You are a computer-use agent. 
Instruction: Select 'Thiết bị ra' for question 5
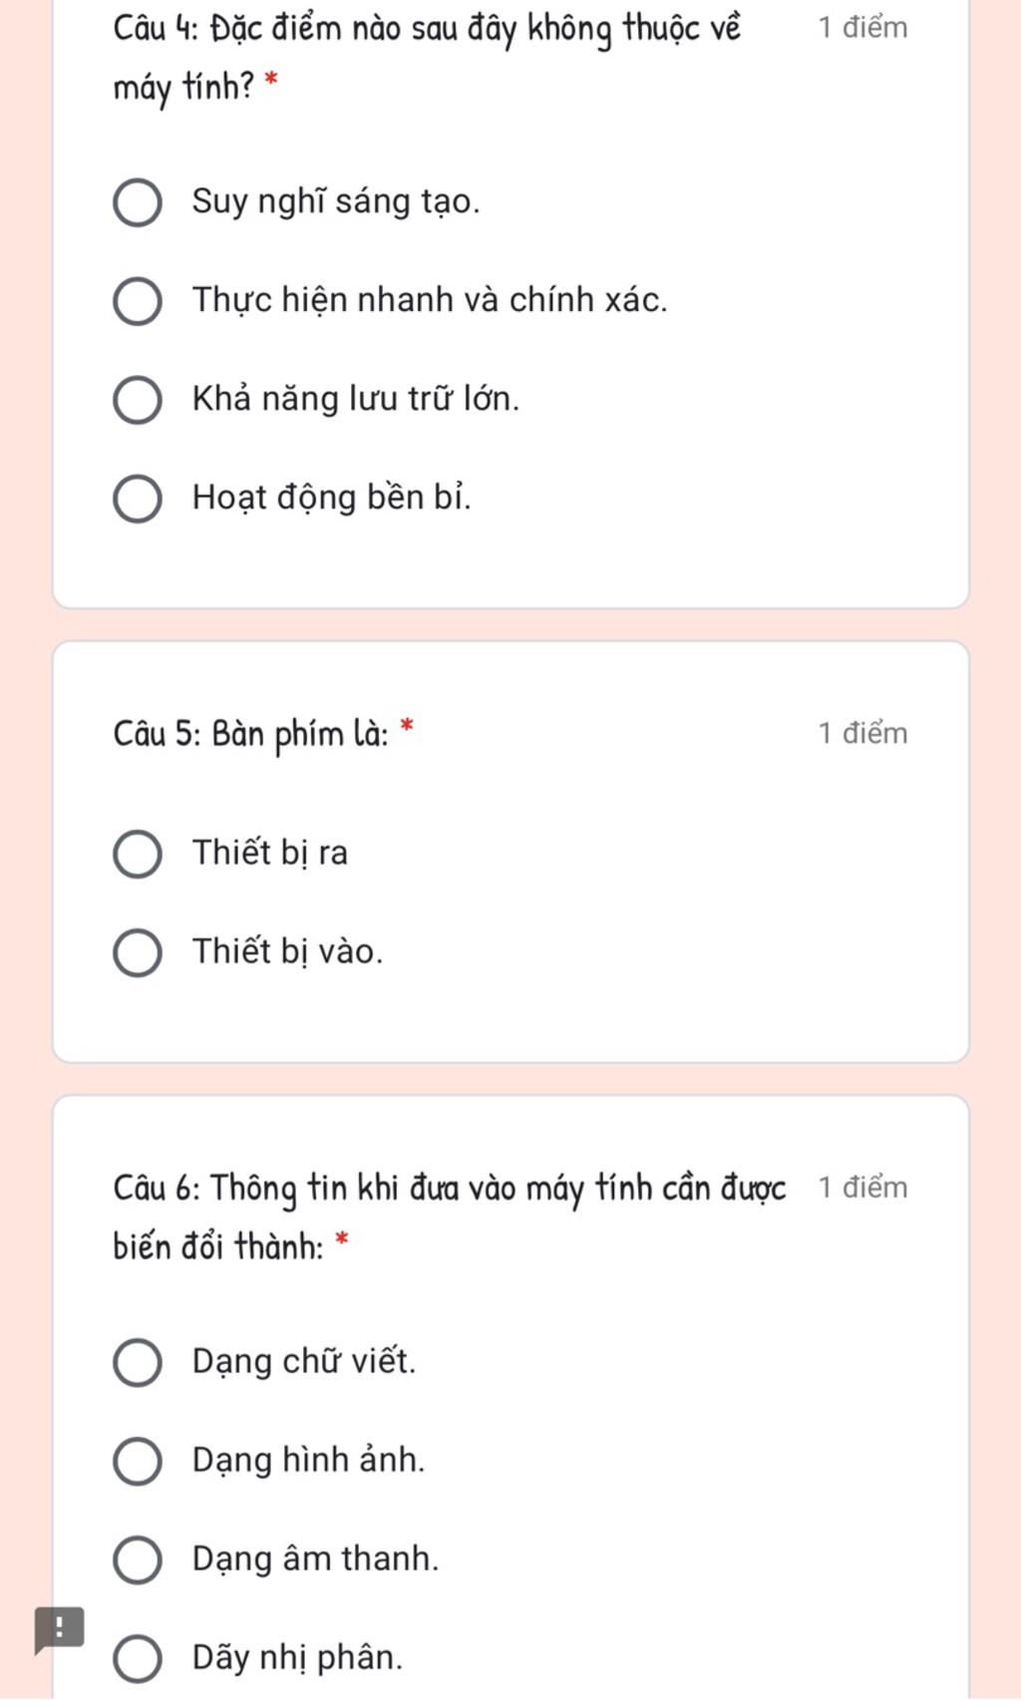pos(138,854)
